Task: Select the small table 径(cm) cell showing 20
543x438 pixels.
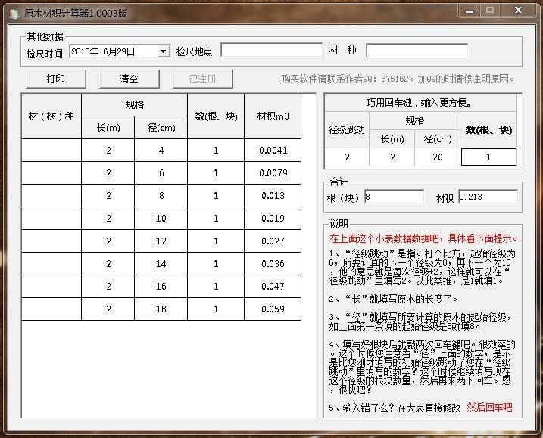Action: tap(438, 157)
